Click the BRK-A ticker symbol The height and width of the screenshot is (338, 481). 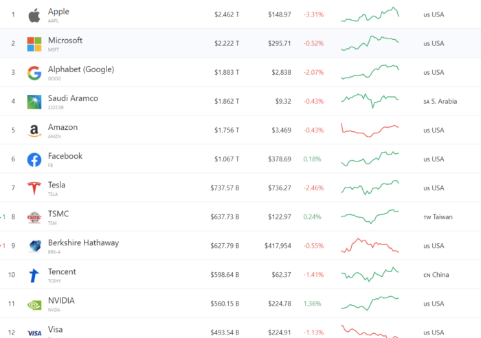click(54, 252)
